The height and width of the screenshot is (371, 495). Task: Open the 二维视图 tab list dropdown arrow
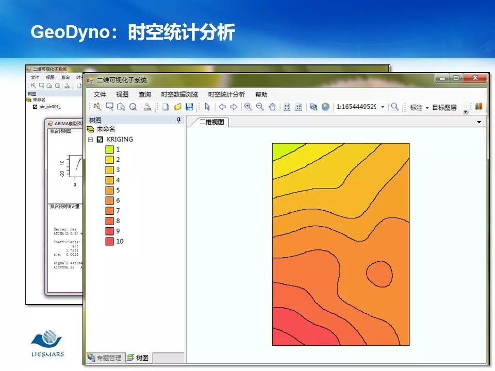479,122
